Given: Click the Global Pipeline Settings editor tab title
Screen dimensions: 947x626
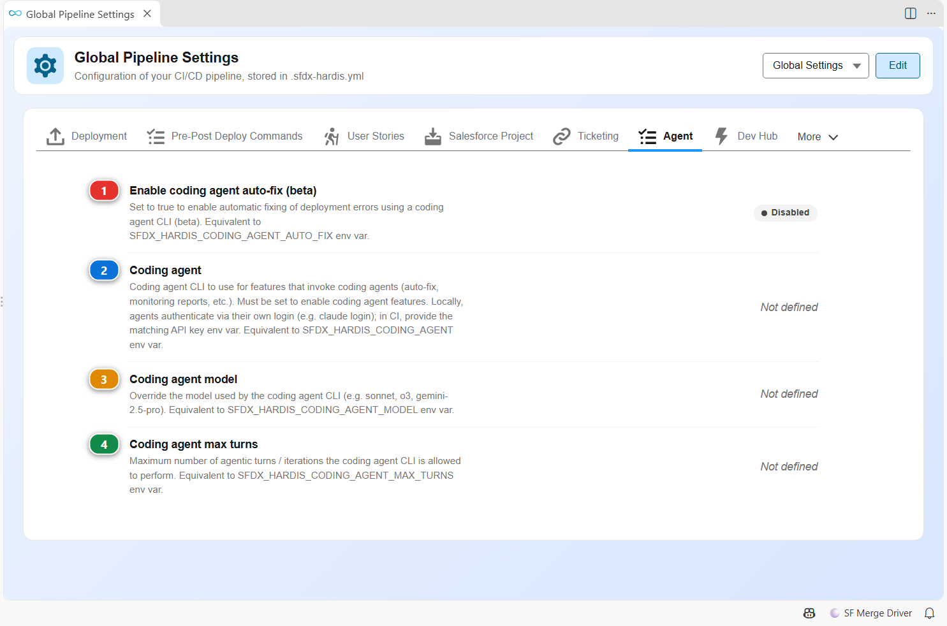Looking at the screenshot, I should click(80, 14).
